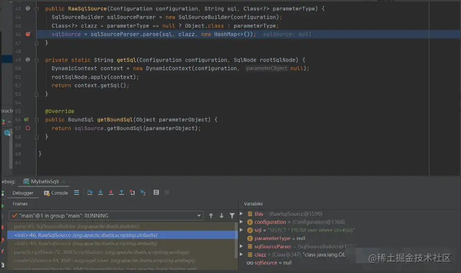
Task: Place cursor on line 51 'rootSqlNode.apply(context);'
Action: [95, 77]
